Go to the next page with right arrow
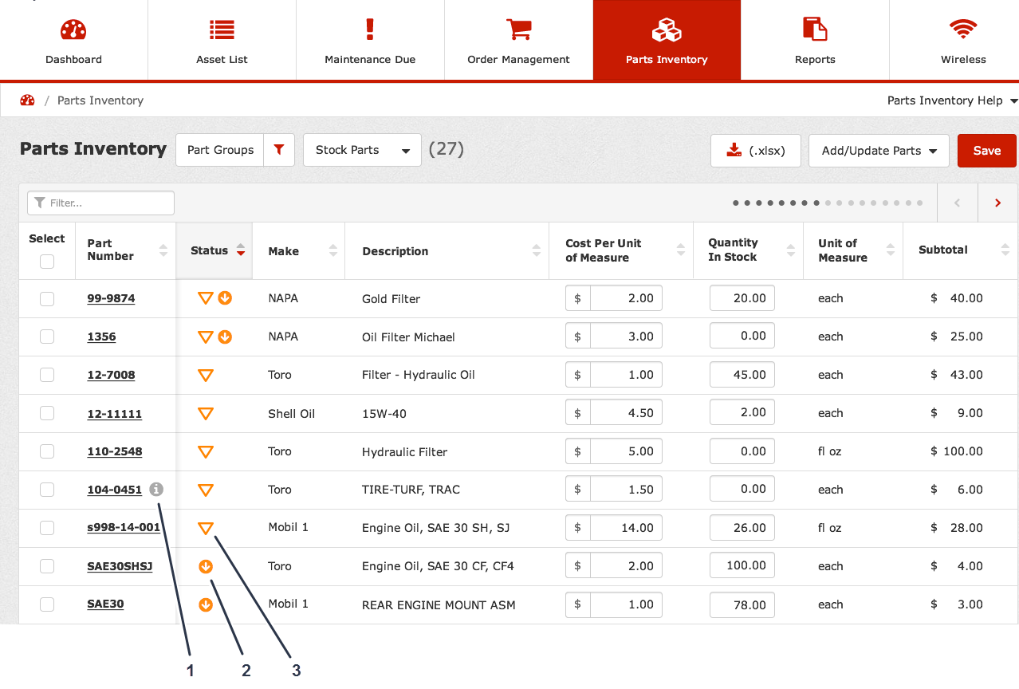This screenshot has height=689, width=1019. (x=997, y=203)
